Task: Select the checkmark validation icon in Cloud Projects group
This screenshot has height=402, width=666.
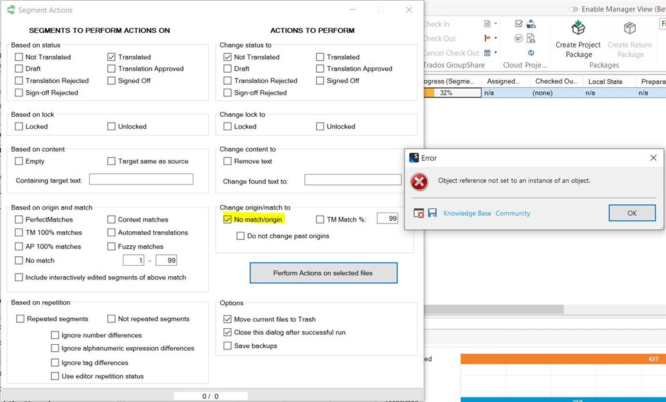Action: point(518,24)
